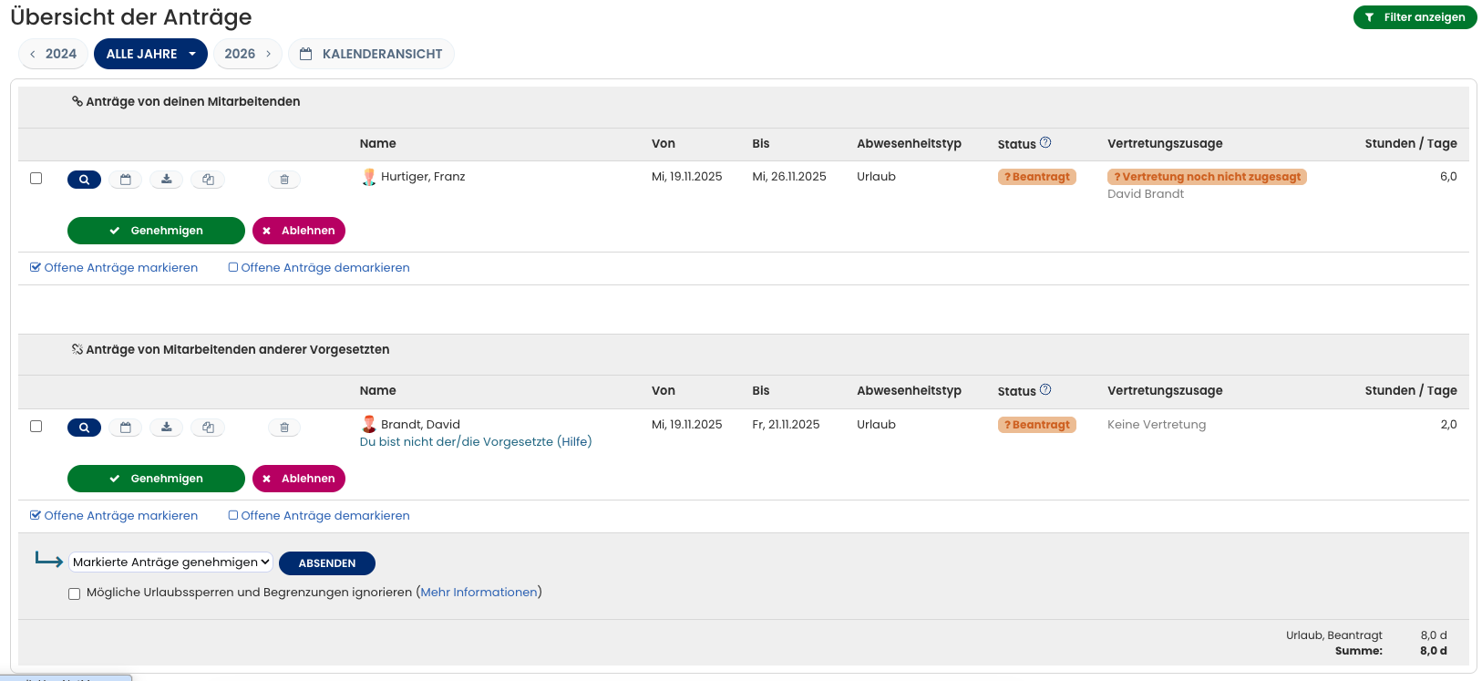Expand 'Markierte Anträge genehmigen' action dropdown
This screenshot has width=1482, height=681.
(170, 562)
